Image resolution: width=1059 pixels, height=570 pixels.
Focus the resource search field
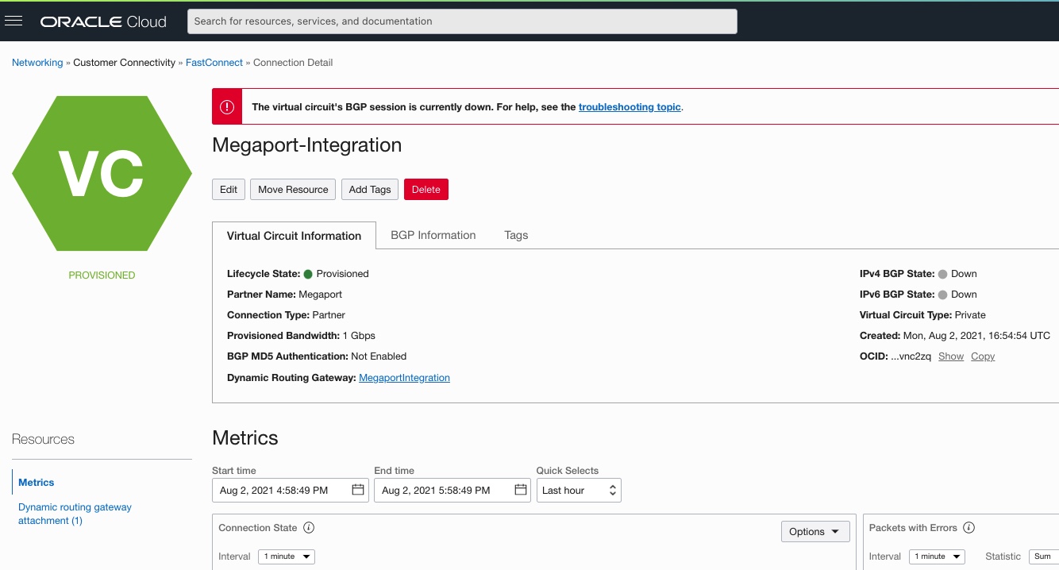pyautogui.click(x=462, y=21)
